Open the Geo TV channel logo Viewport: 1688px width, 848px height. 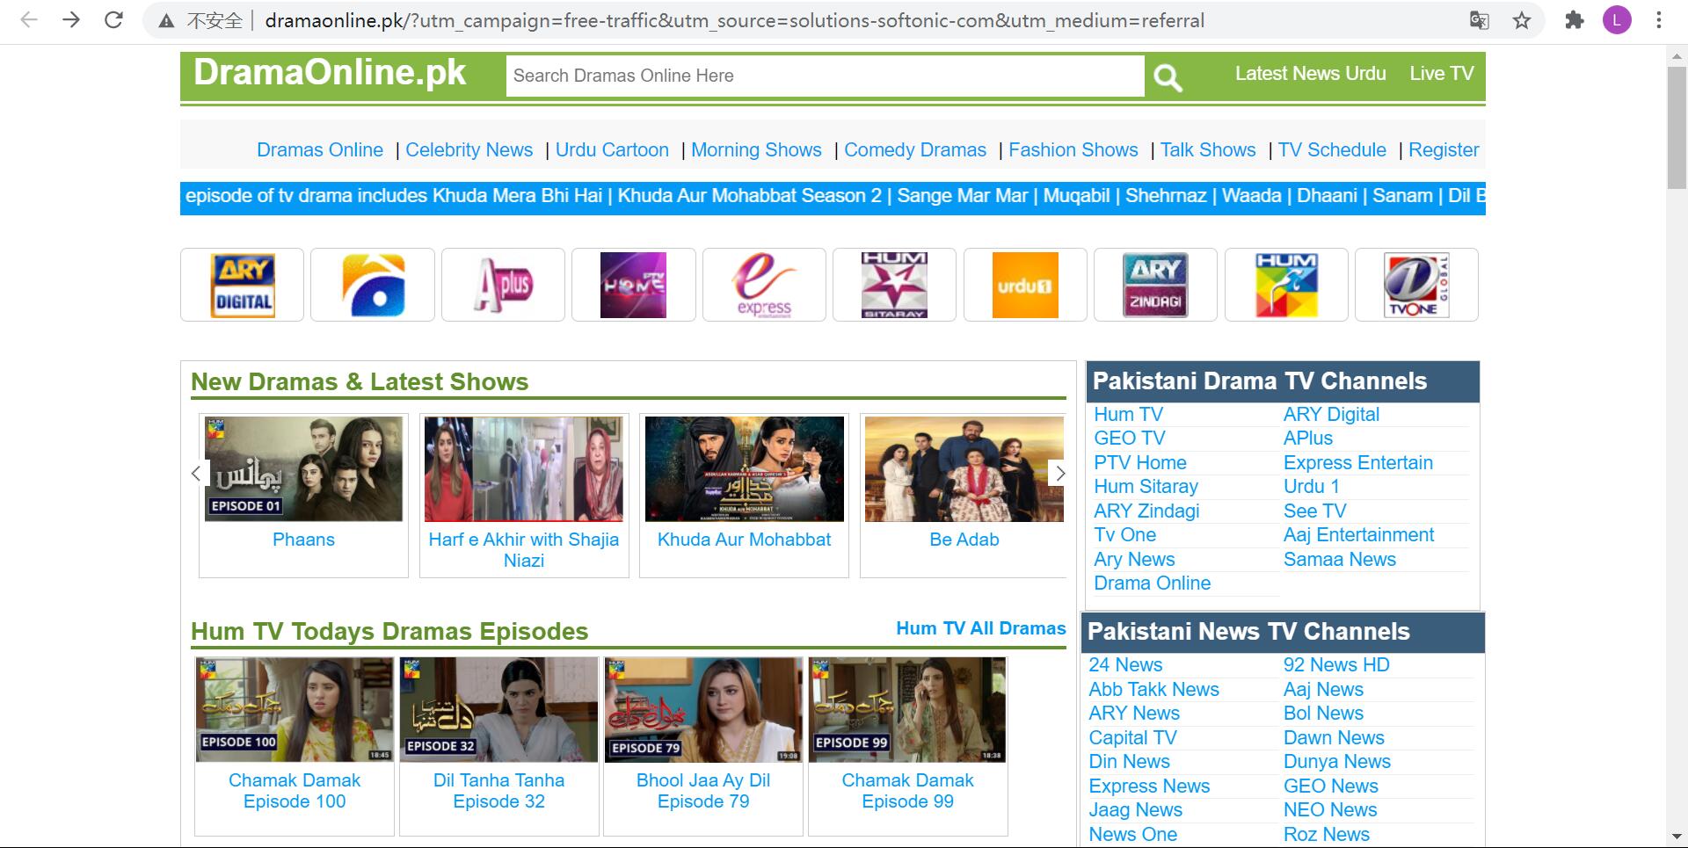[372, 284]
